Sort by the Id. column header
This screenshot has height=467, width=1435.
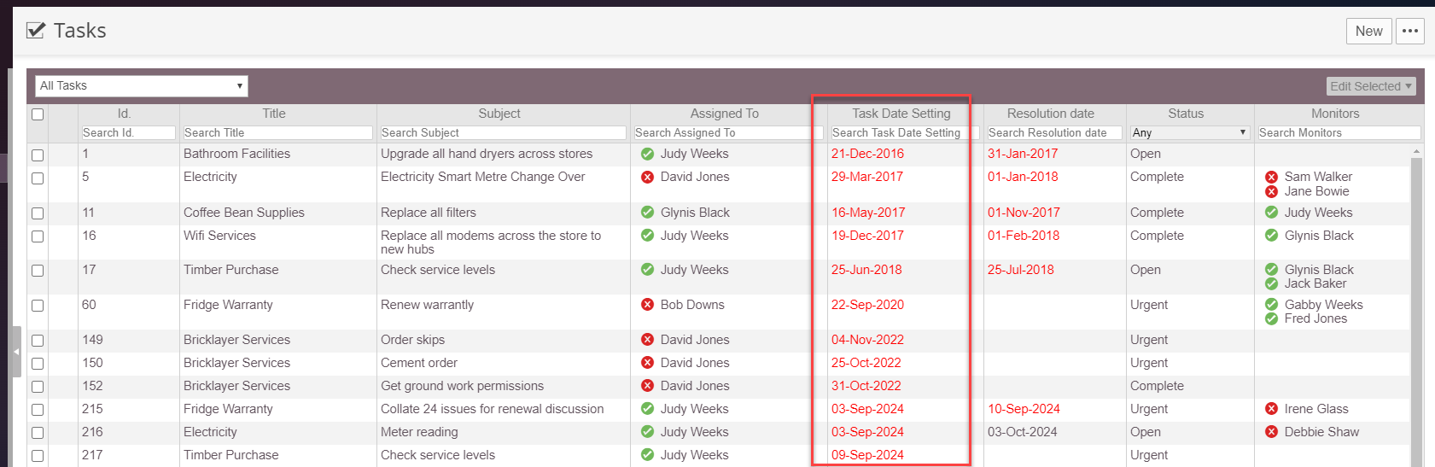tap(124, 114)
